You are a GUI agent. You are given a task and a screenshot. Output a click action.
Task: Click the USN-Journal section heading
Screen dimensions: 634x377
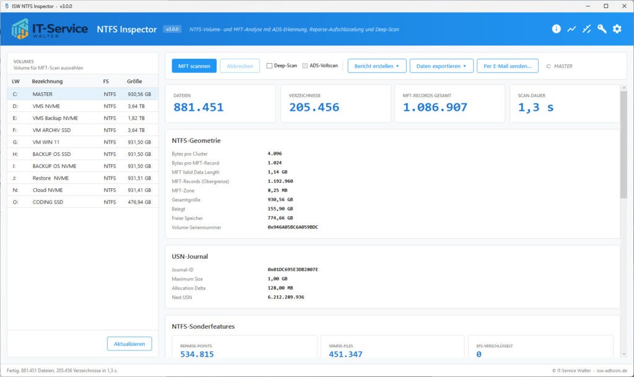[189, 256]
